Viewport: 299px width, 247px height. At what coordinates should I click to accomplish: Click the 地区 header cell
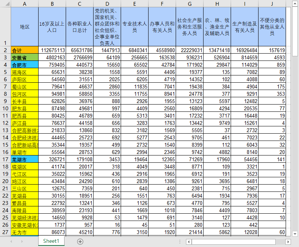pos(24,27)
